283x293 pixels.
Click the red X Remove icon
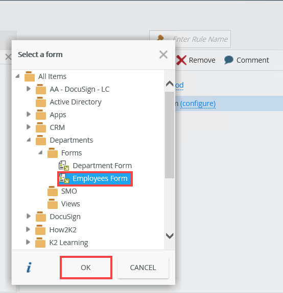tap(181, 60)
